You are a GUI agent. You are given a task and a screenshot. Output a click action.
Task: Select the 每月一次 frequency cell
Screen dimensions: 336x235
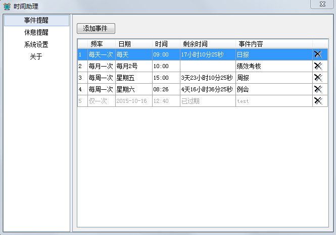point(102,66)
